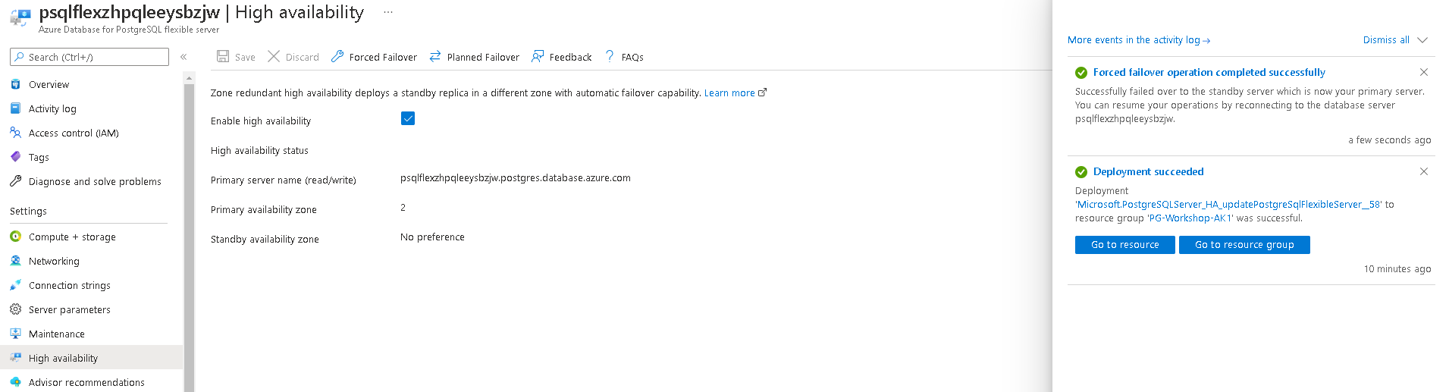Open Connection strings menu item
The height and width of the screenshot is (392, 1449).
[70, 285]
